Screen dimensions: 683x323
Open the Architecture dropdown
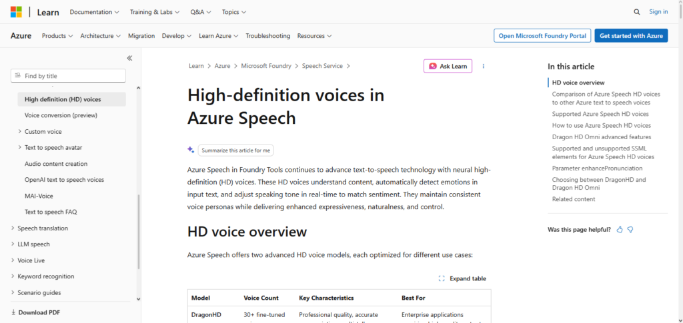coord(101,36)
